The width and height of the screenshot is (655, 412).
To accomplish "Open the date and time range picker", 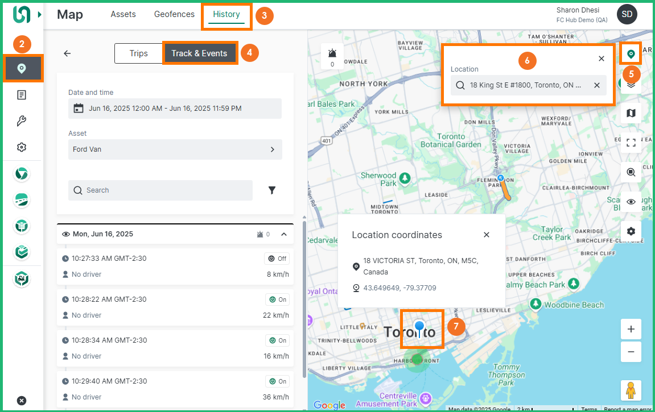I will [175, 109].
